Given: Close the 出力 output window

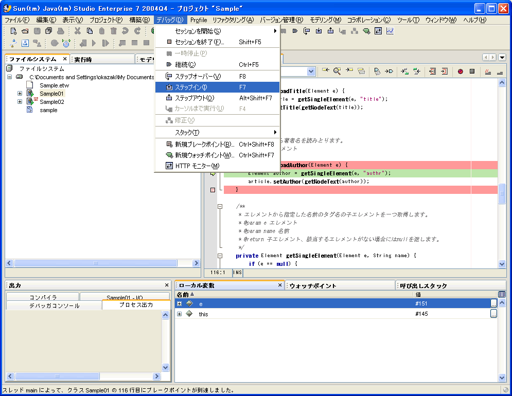Looking at the screenshot, I should pyautogui.click(x=167, y=285).
